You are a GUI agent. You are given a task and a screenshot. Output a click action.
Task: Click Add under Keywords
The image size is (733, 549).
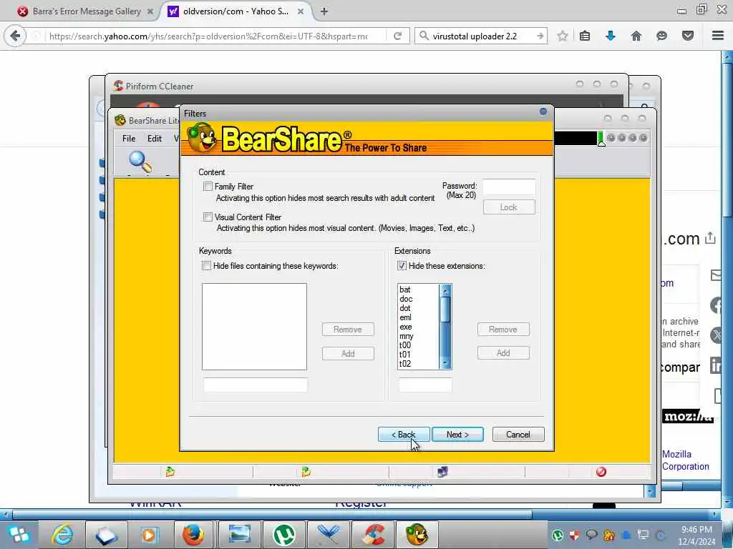(348, 353)
